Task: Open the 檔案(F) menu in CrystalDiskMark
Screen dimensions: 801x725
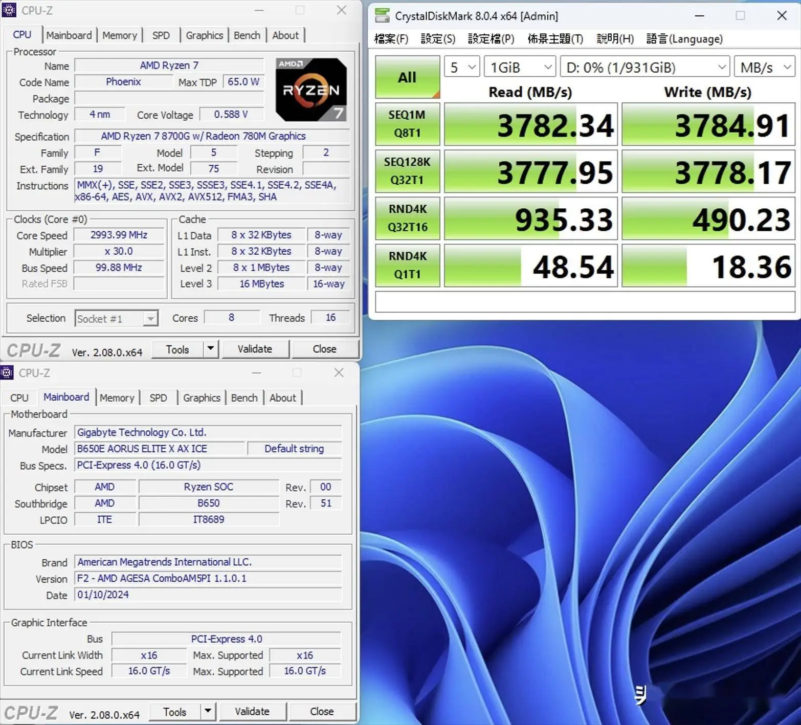Action: tap(391, 39)
